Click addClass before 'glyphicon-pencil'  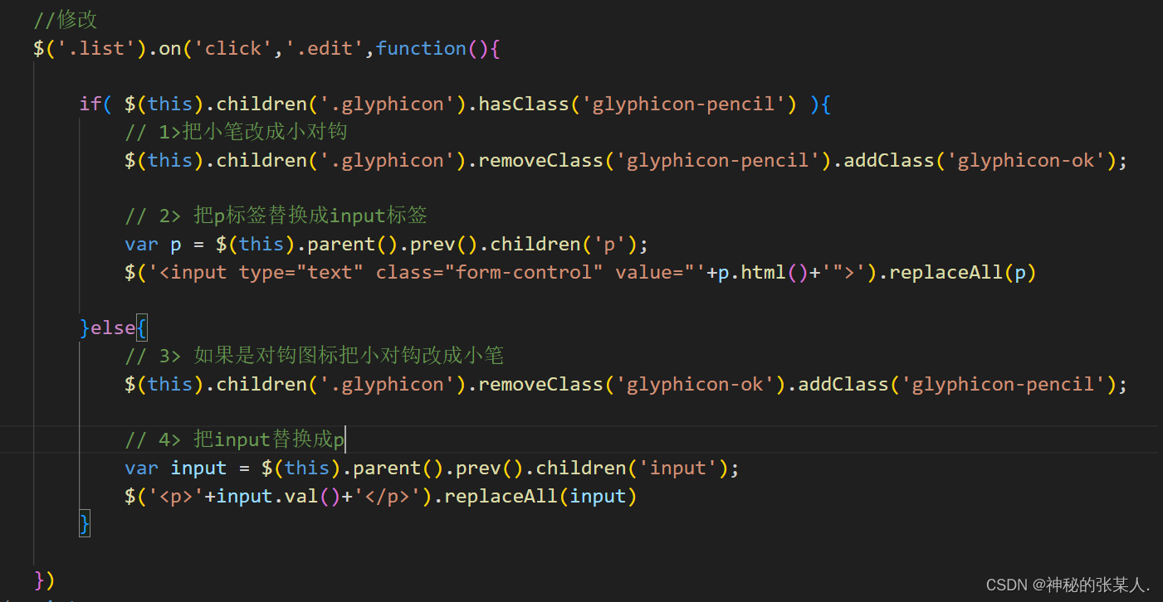click(843, 384)
